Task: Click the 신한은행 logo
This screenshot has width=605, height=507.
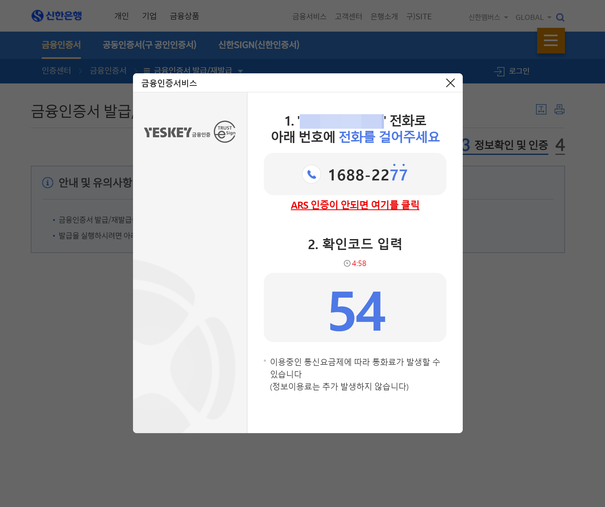Action: point(57,16)
